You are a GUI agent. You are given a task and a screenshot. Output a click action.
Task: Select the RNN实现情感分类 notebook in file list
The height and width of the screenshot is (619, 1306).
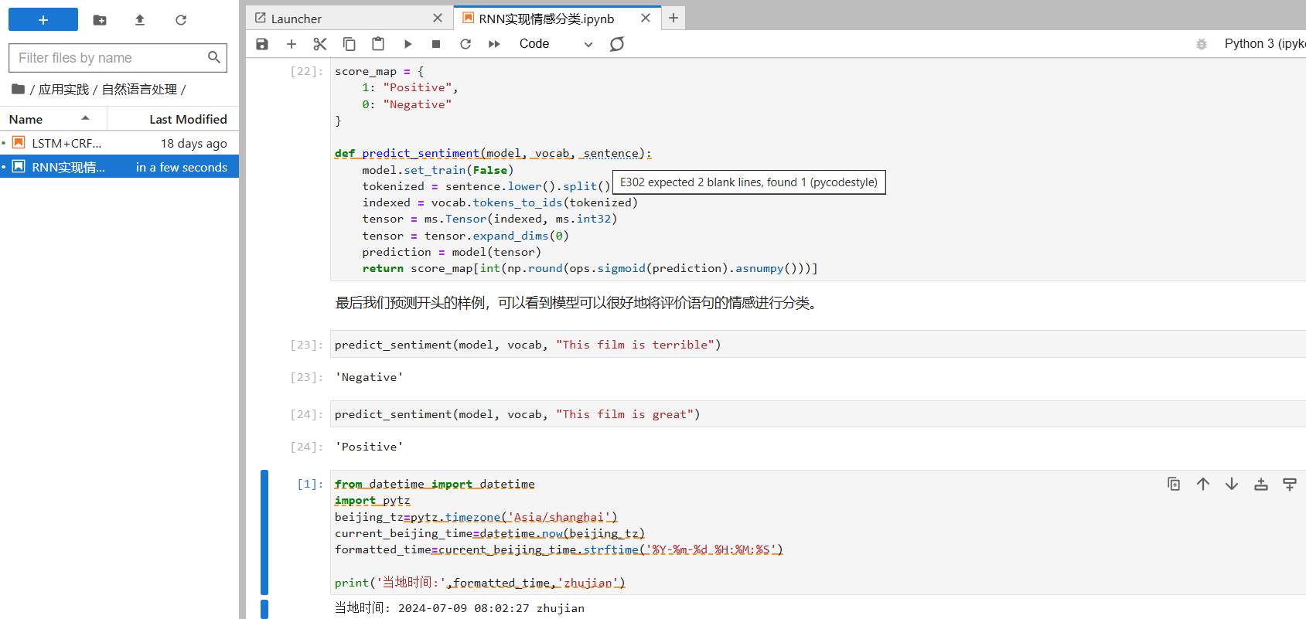pos(119,167)
